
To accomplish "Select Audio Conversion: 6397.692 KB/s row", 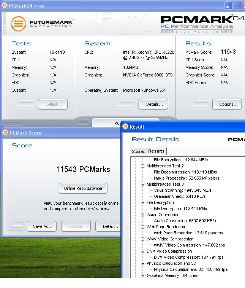I will [185, 221].
